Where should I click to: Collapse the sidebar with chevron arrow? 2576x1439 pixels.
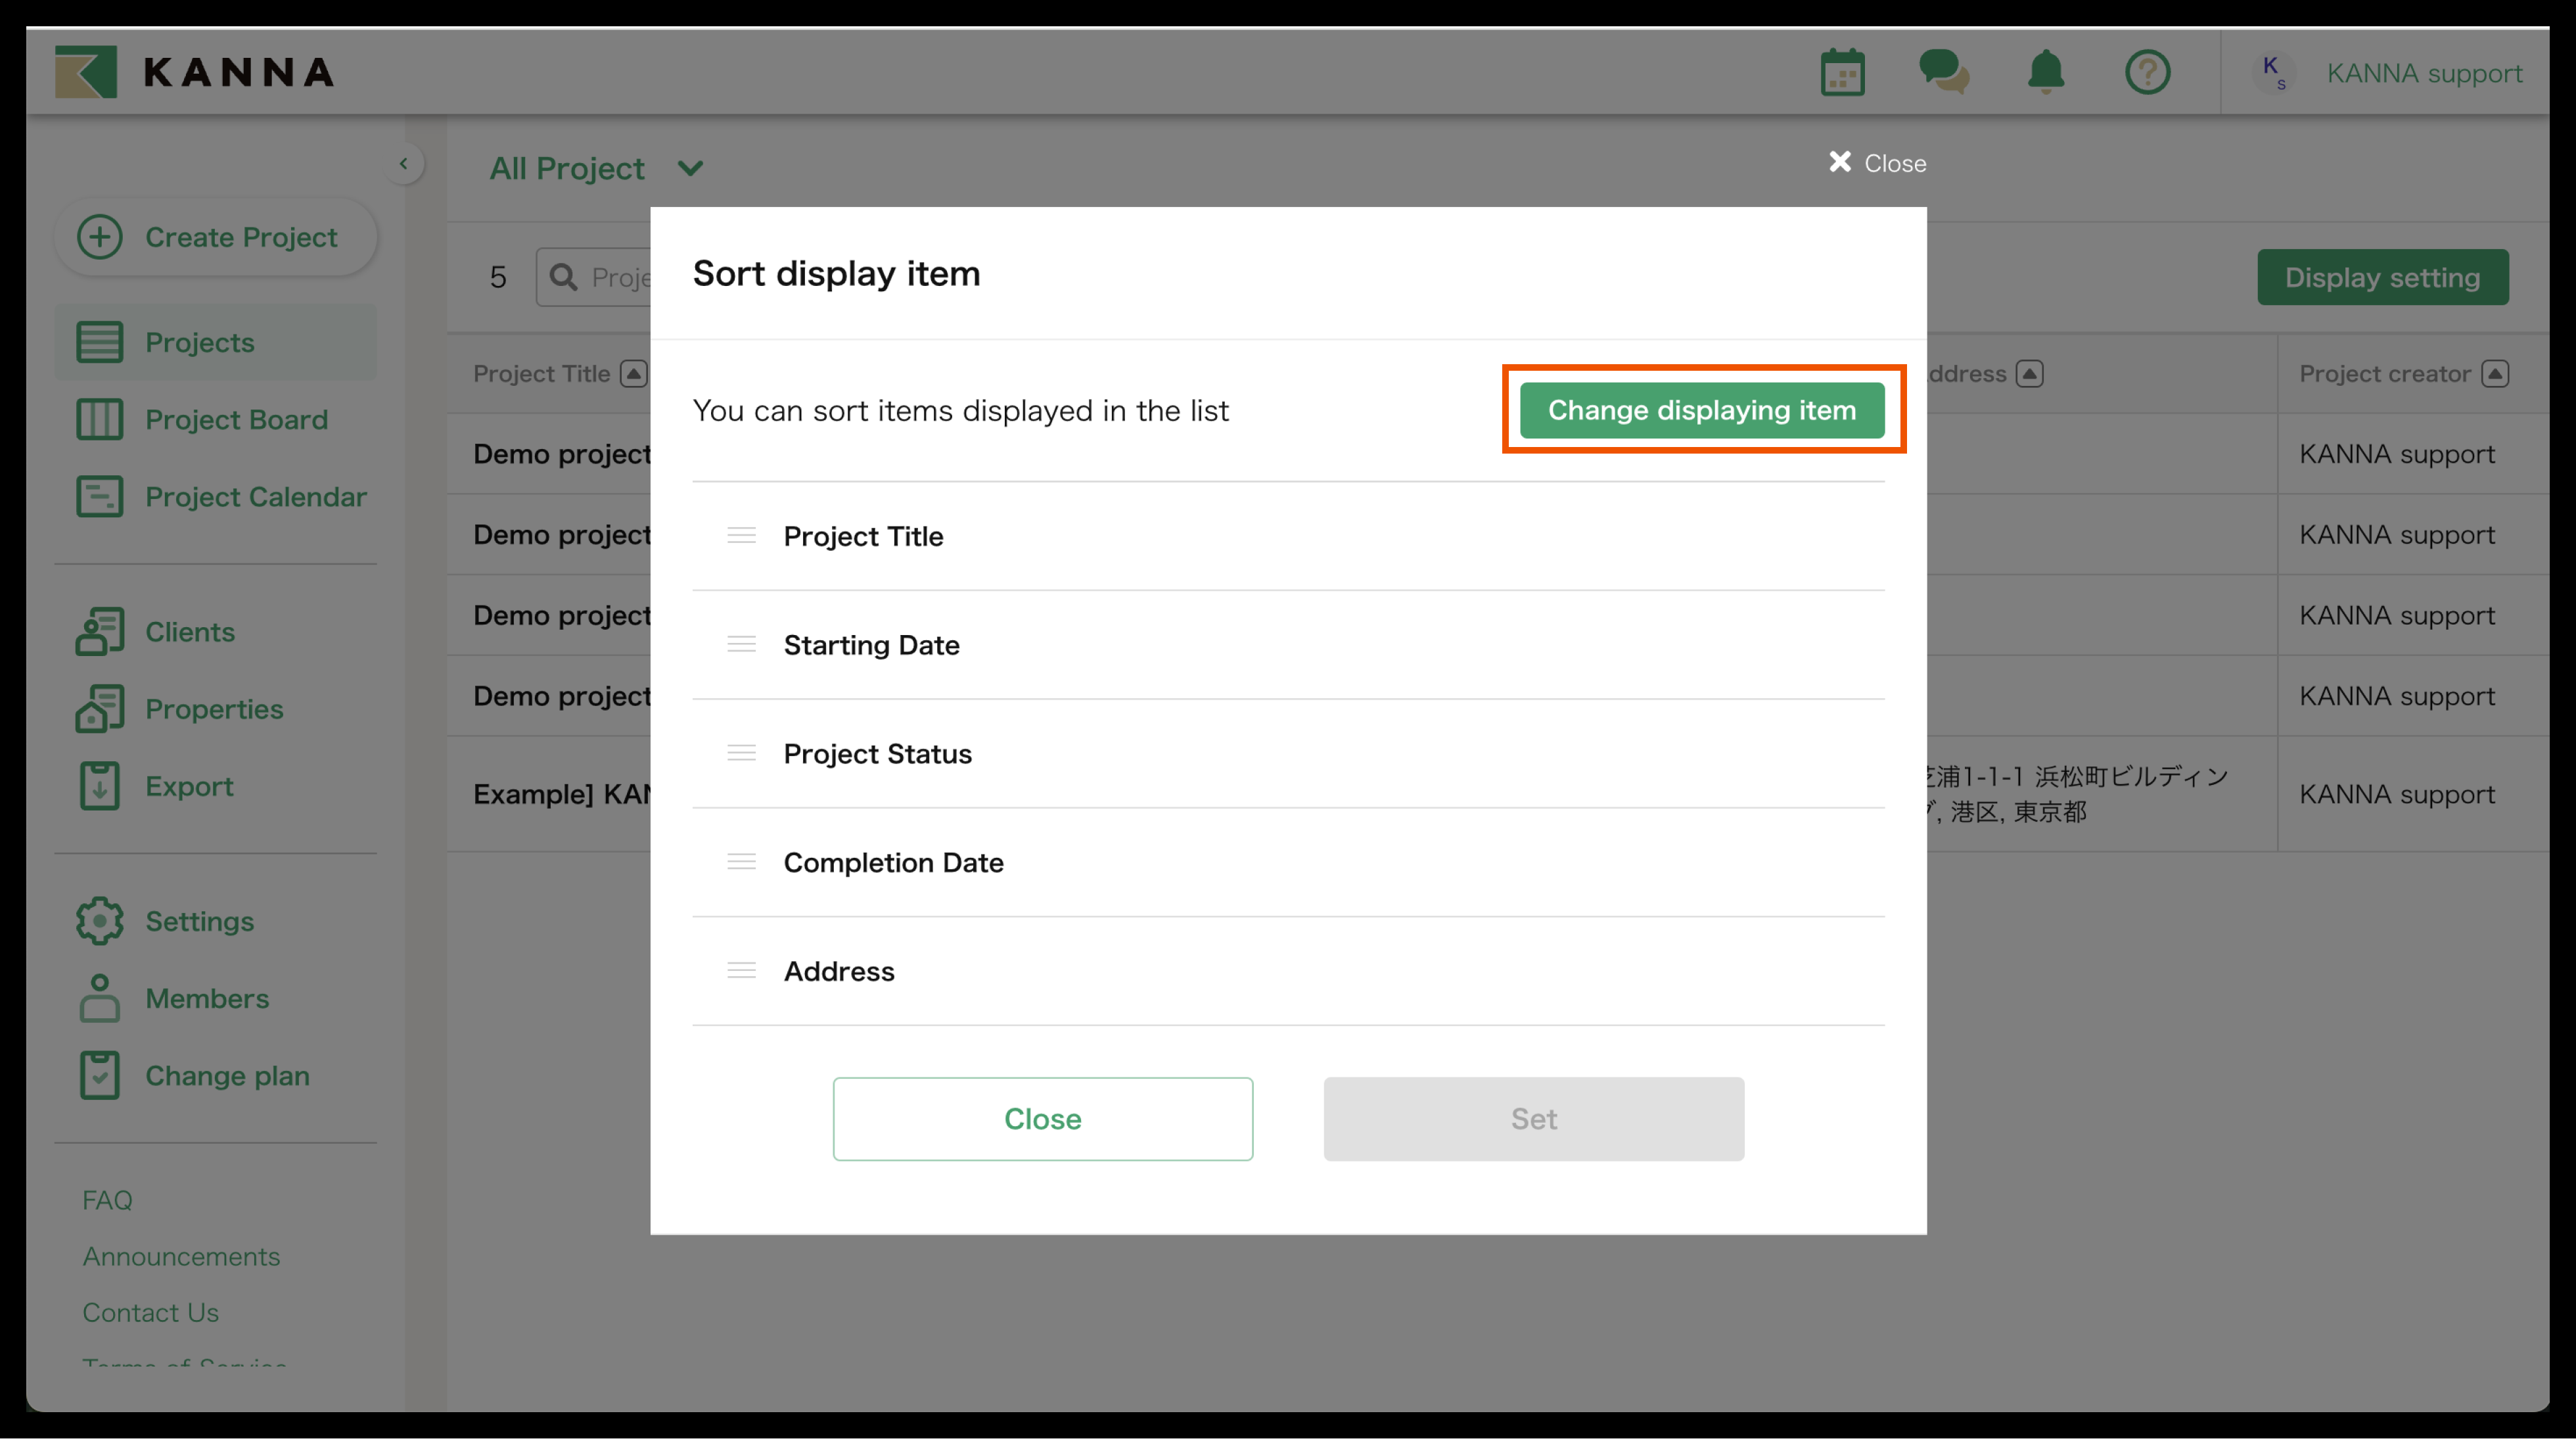pyautogui.click(x=404, y=163)
